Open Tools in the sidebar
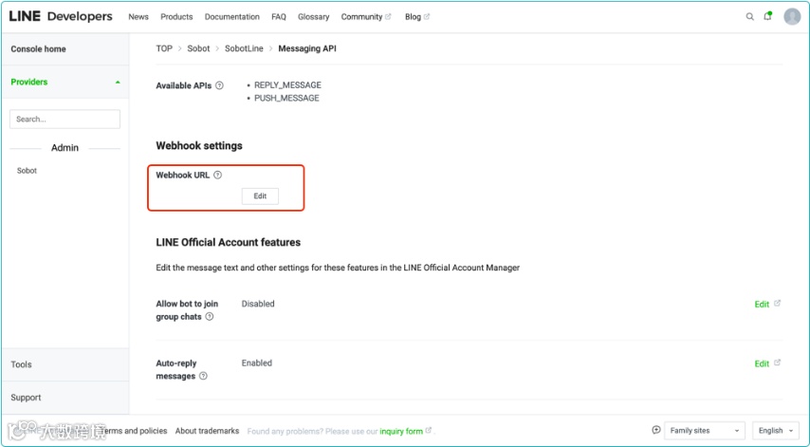 click(21, 364)
